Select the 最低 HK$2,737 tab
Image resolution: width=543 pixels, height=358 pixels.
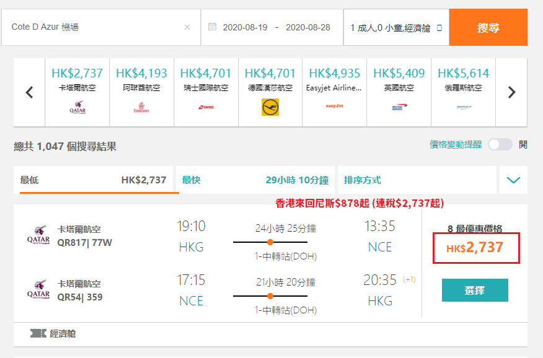coord(93,180)
